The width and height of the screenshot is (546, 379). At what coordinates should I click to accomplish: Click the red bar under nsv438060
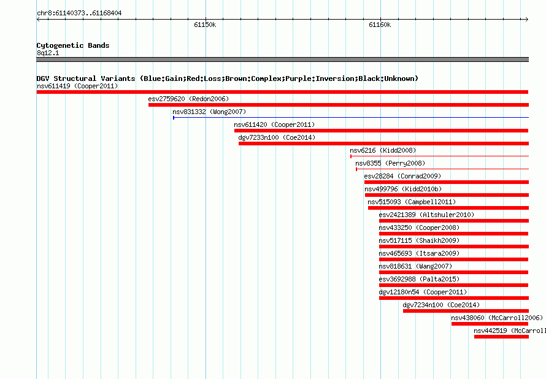point(490,324)
